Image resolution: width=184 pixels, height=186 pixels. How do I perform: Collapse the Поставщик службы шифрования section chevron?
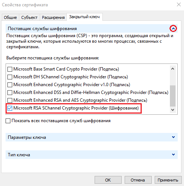[173, 29]
